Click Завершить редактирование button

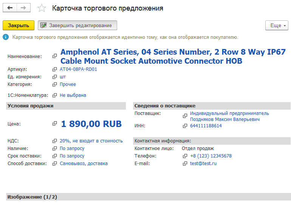77,25
